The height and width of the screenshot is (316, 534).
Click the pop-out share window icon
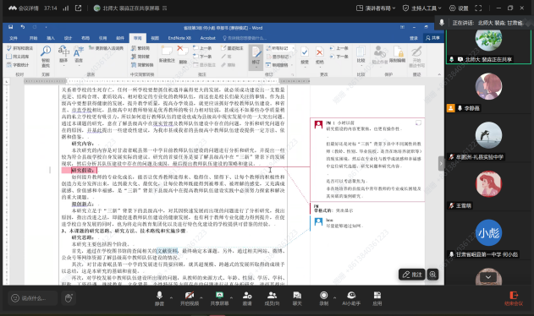click(79, 8)
